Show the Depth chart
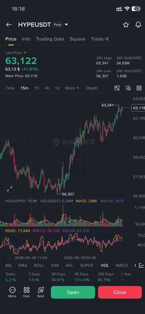The width and height of the screenshot is (145, 314). [x=92, y=88]
